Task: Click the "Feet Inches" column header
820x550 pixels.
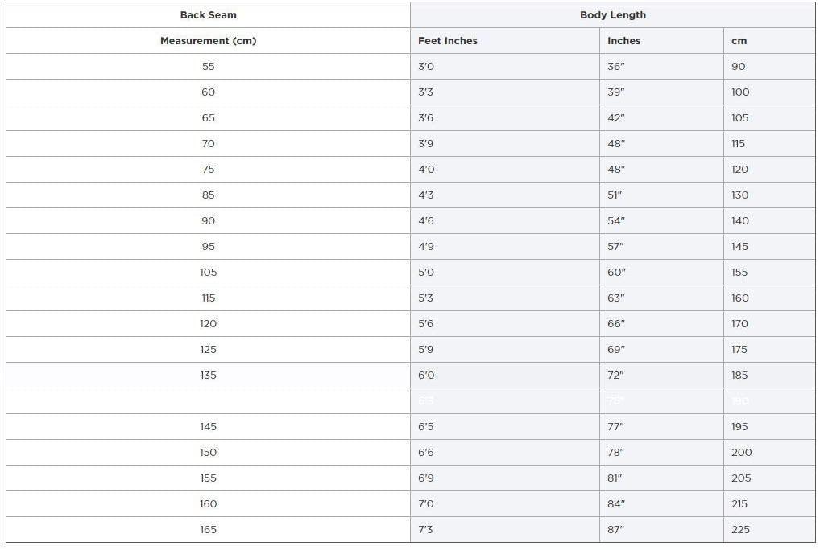Action: (x=448, y=41)
